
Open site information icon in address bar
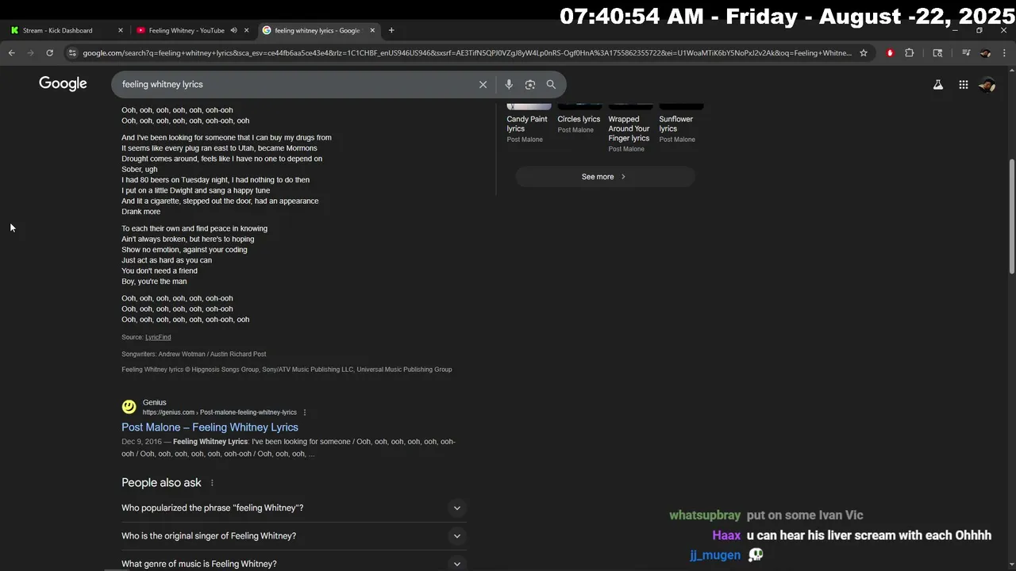point(72,53)
